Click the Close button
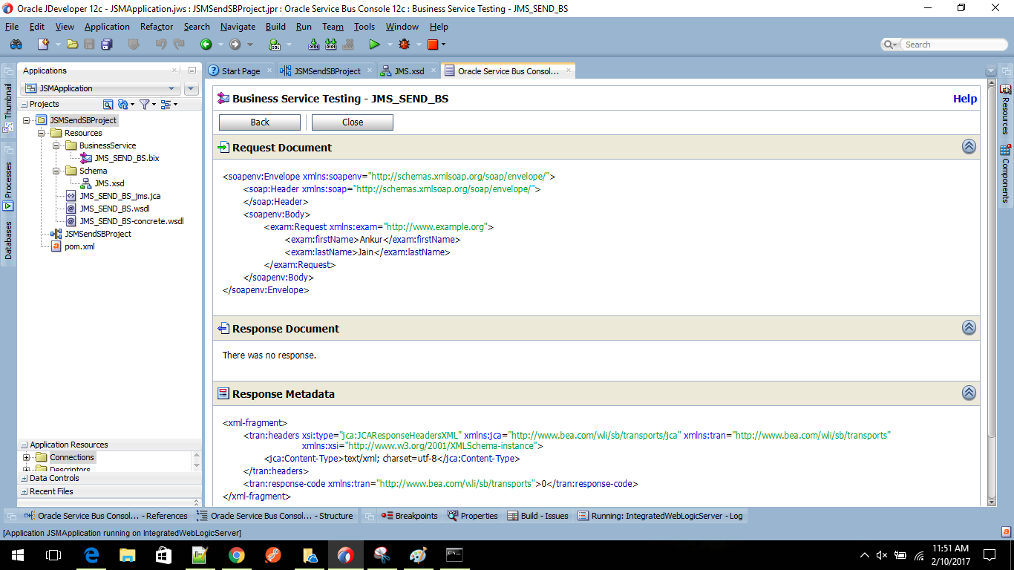 (353, 122)
